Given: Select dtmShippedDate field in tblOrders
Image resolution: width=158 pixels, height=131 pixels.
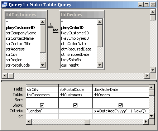Looking at the screenshot, I should coord(75,54).
